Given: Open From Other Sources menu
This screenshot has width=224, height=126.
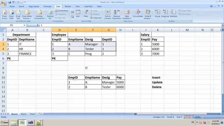Looking at the screenshot, I should coord(27,14).
